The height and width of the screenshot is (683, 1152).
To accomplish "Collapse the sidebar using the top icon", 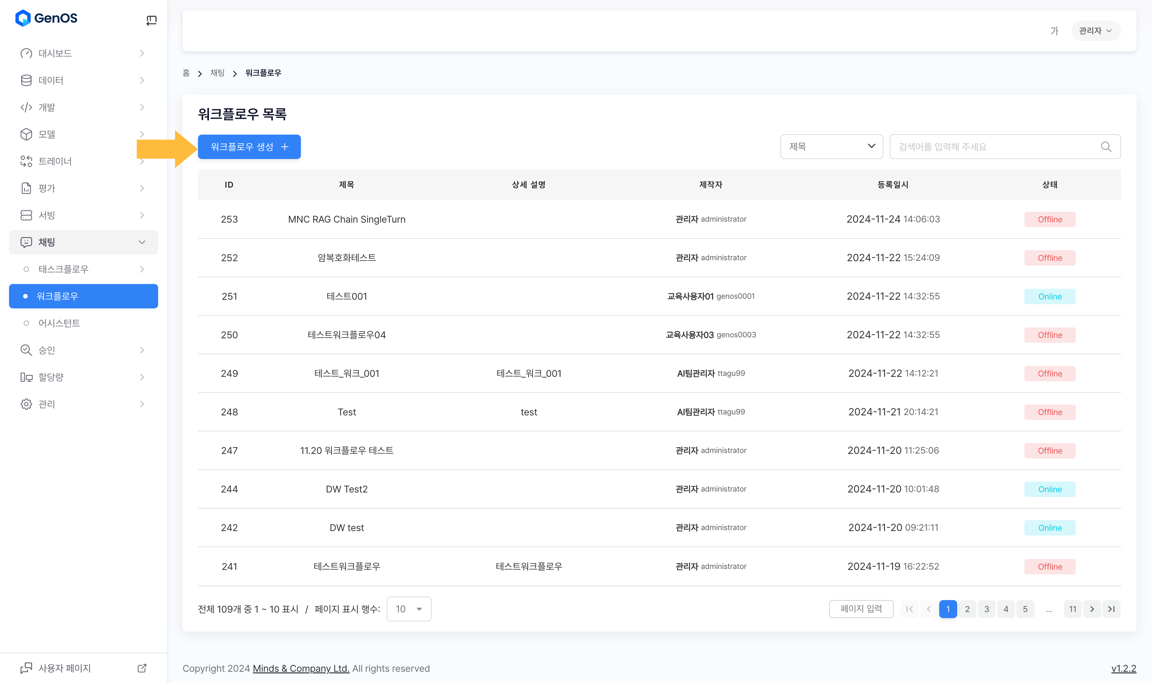I will pyautogui.click(x=151, y=20).
